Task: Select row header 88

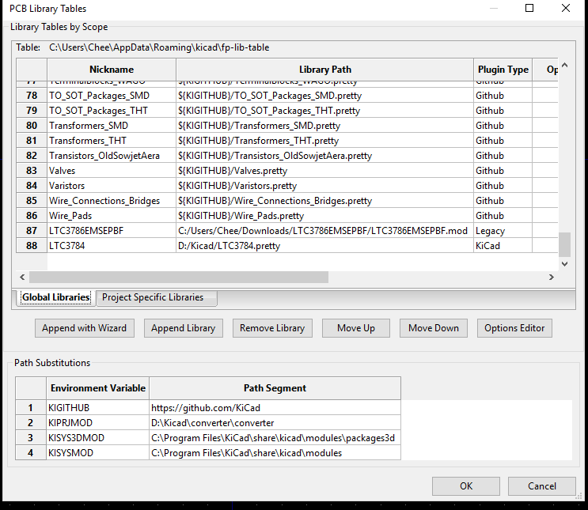Action: coord(32,245)
